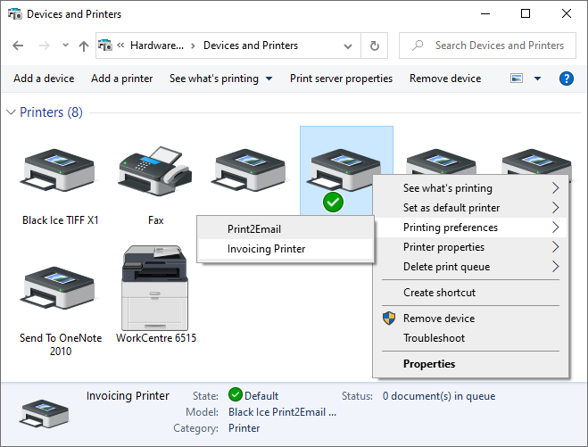Click Print server properties button
The height and width of the screenshot is (447, 588).
click(341, 79)
